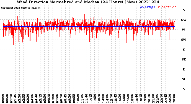Screen dimensions: 191x104
Task: Click the '15:45' time axis label
Action: click(x=115, y=99)
